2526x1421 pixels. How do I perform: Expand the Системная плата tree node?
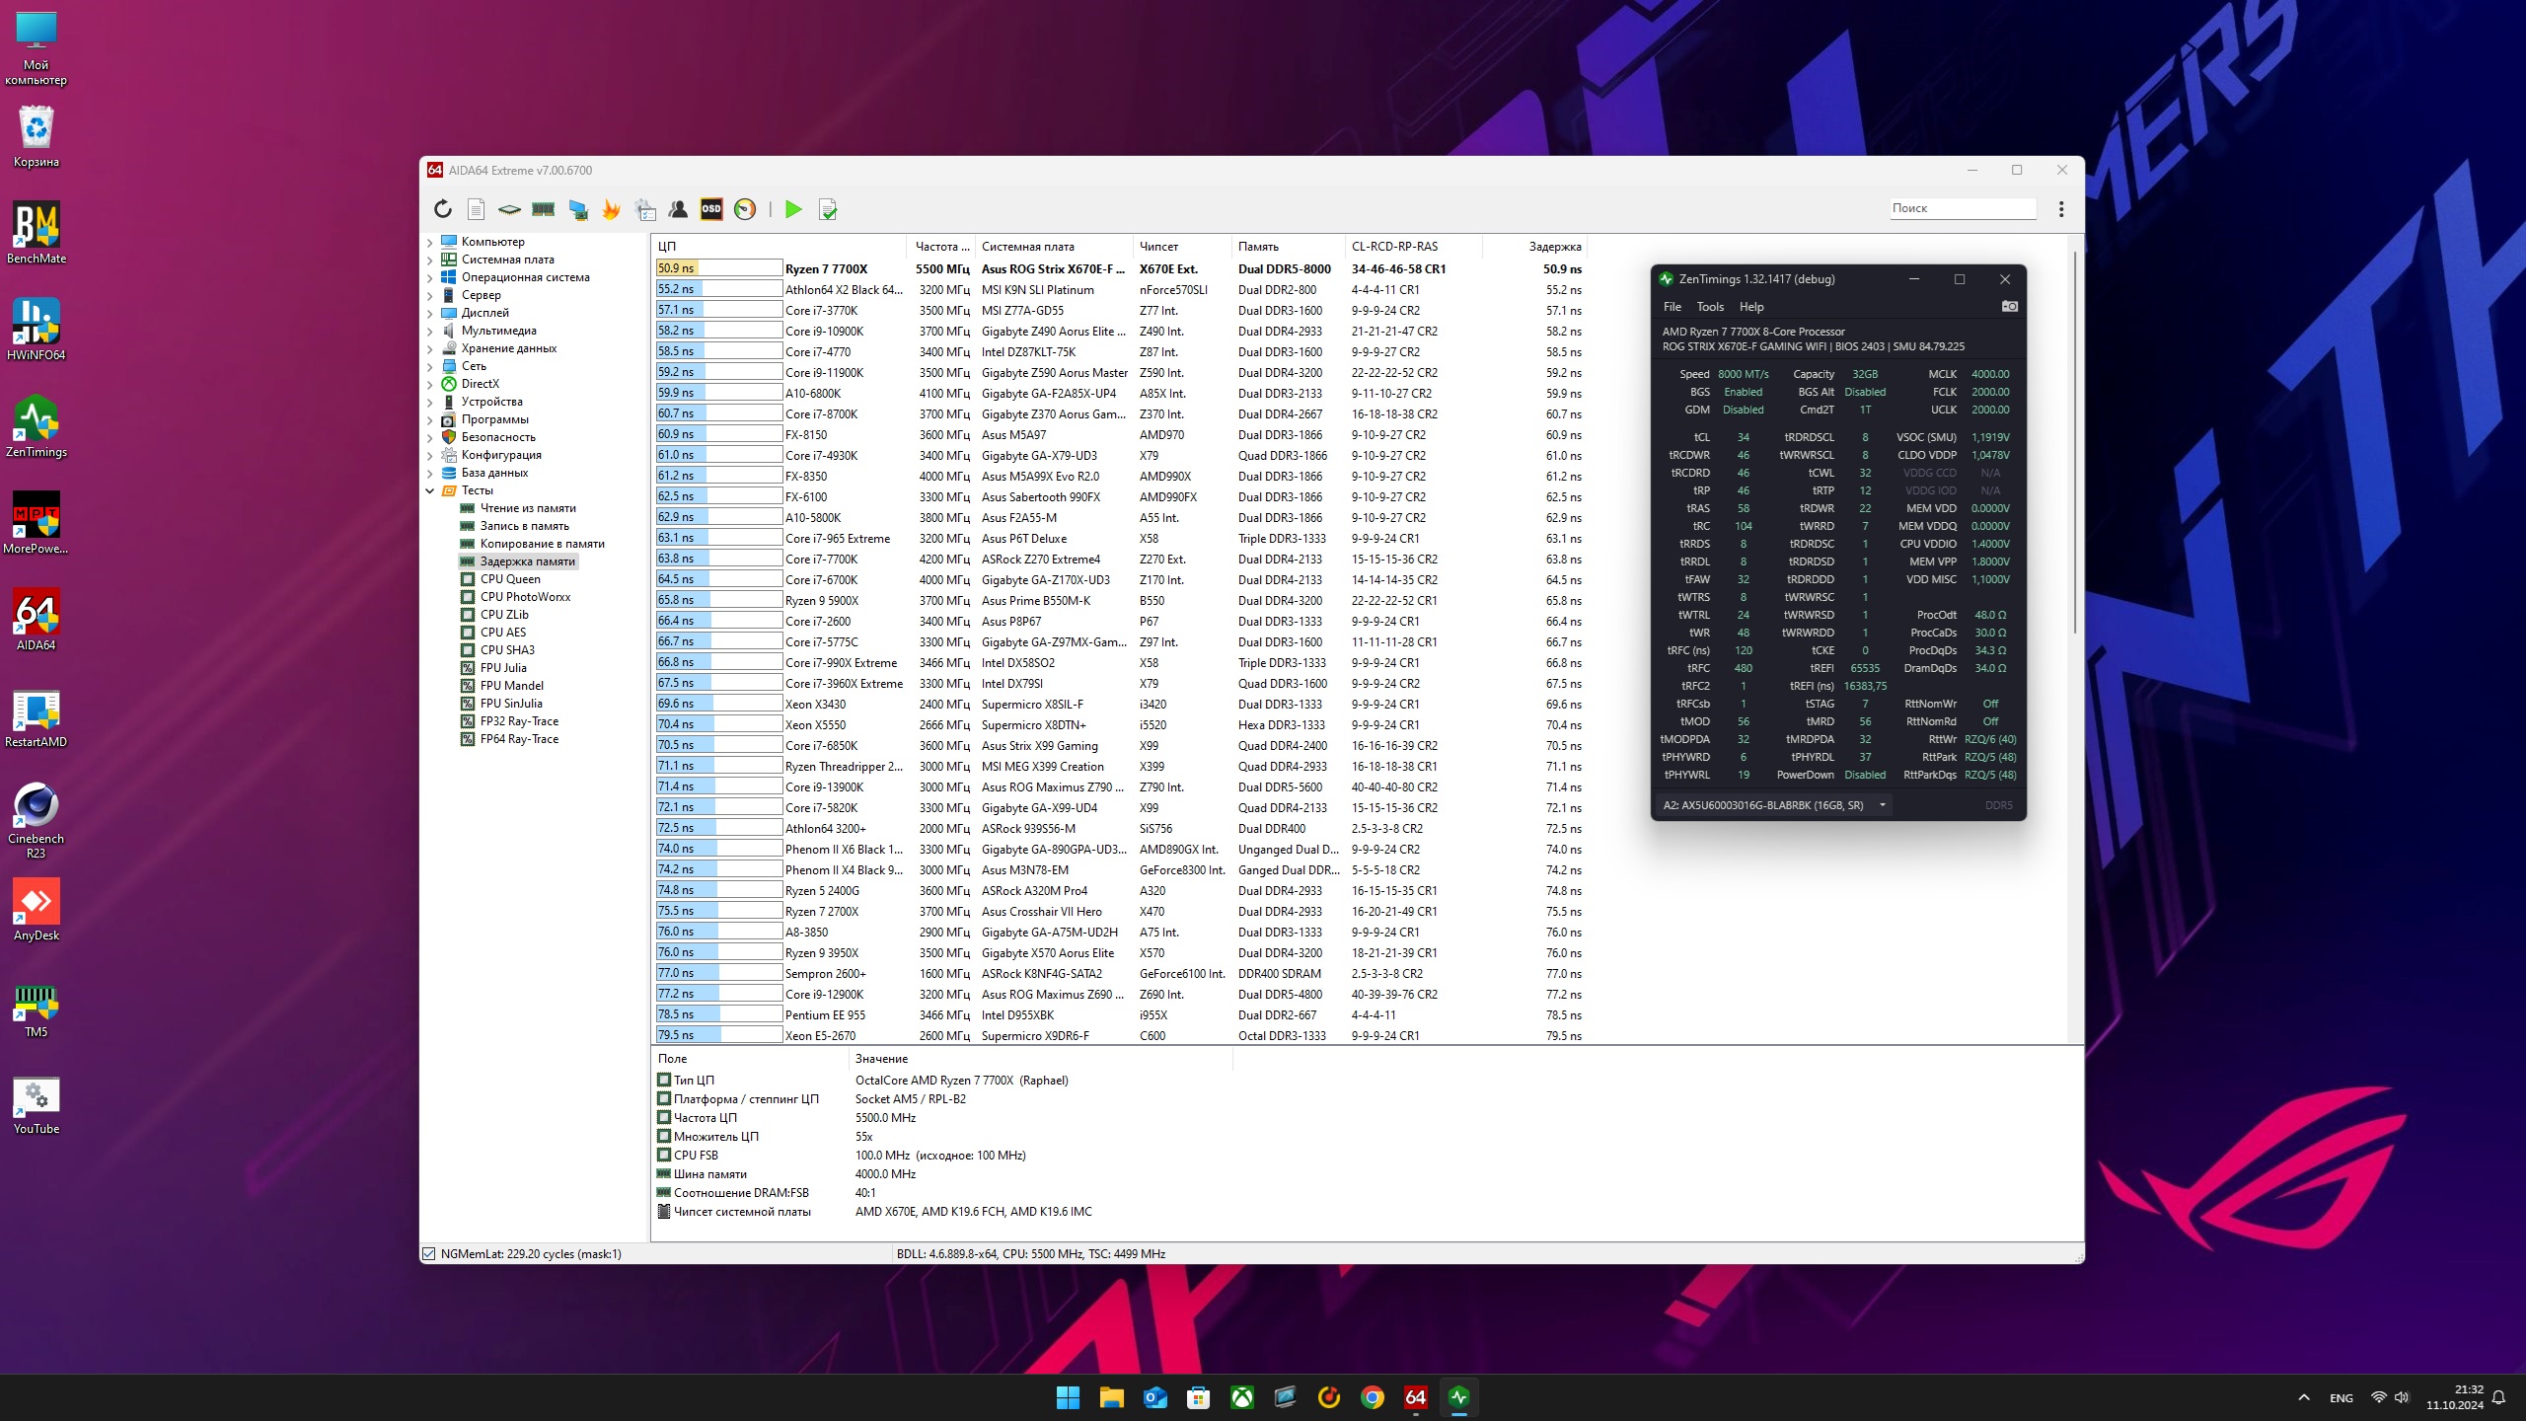[430, 260]
